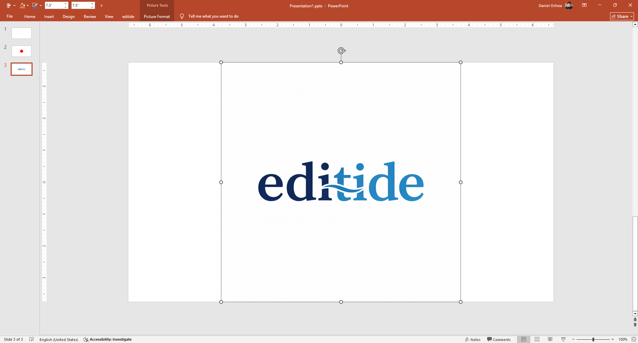
Task: Click the first 7.5" size field
Action: [x=54, y=5]
